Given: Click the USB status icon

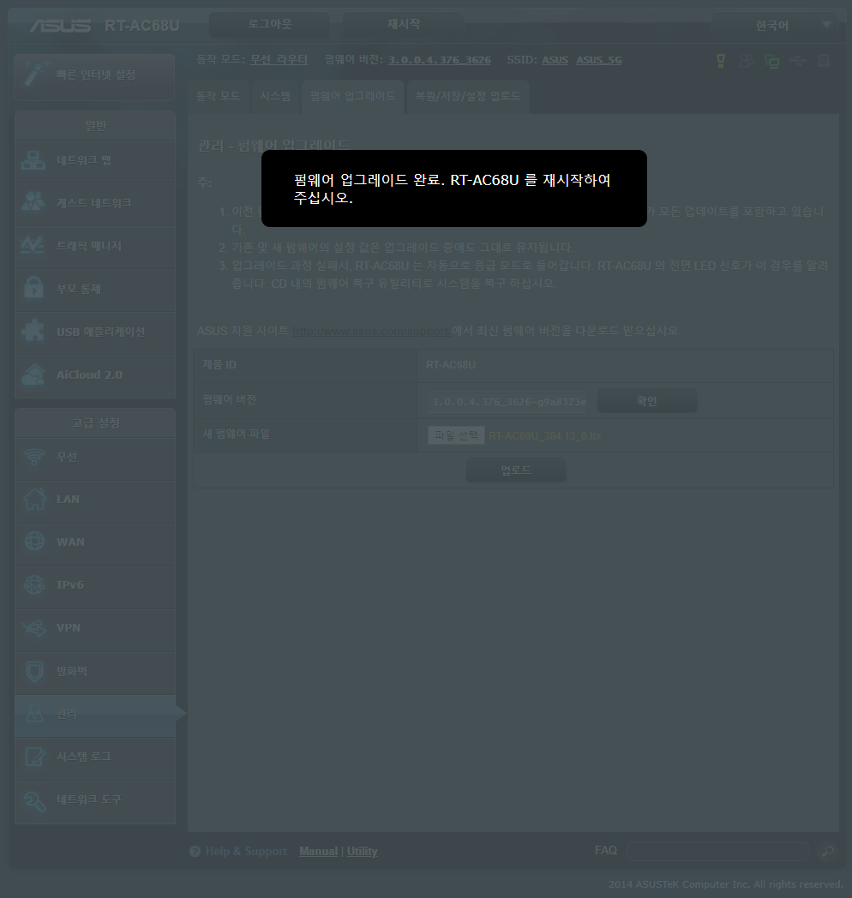Looking at the screenshot, I should [x=797, y=60].
